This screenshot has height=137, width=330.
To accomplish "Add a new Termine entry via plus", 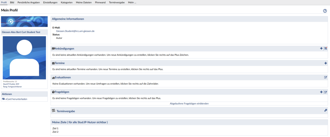I will click(x=326, y=63).
